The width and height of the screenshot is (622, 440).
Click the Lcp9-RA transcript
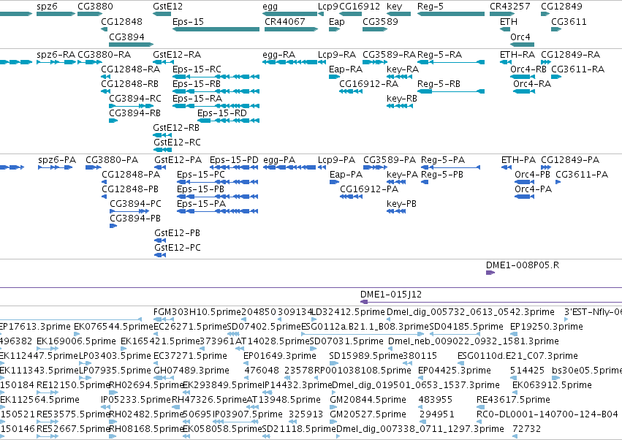pyautogui.click(x=322, y=62)
